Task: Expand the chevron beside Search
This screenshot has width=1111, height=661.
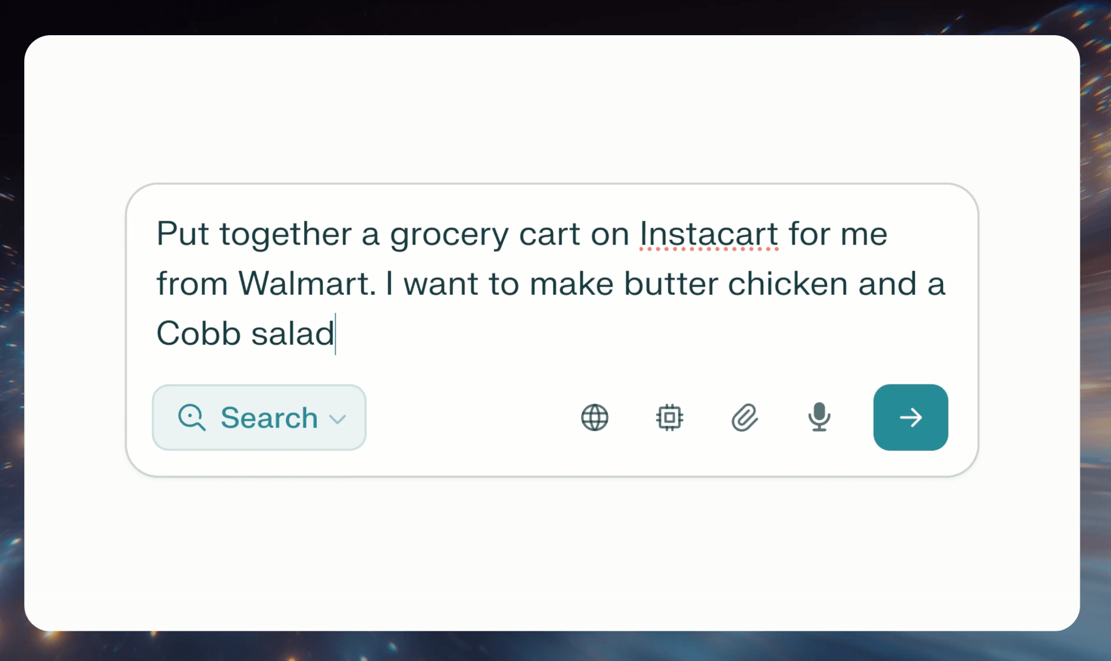Action: 338,419
